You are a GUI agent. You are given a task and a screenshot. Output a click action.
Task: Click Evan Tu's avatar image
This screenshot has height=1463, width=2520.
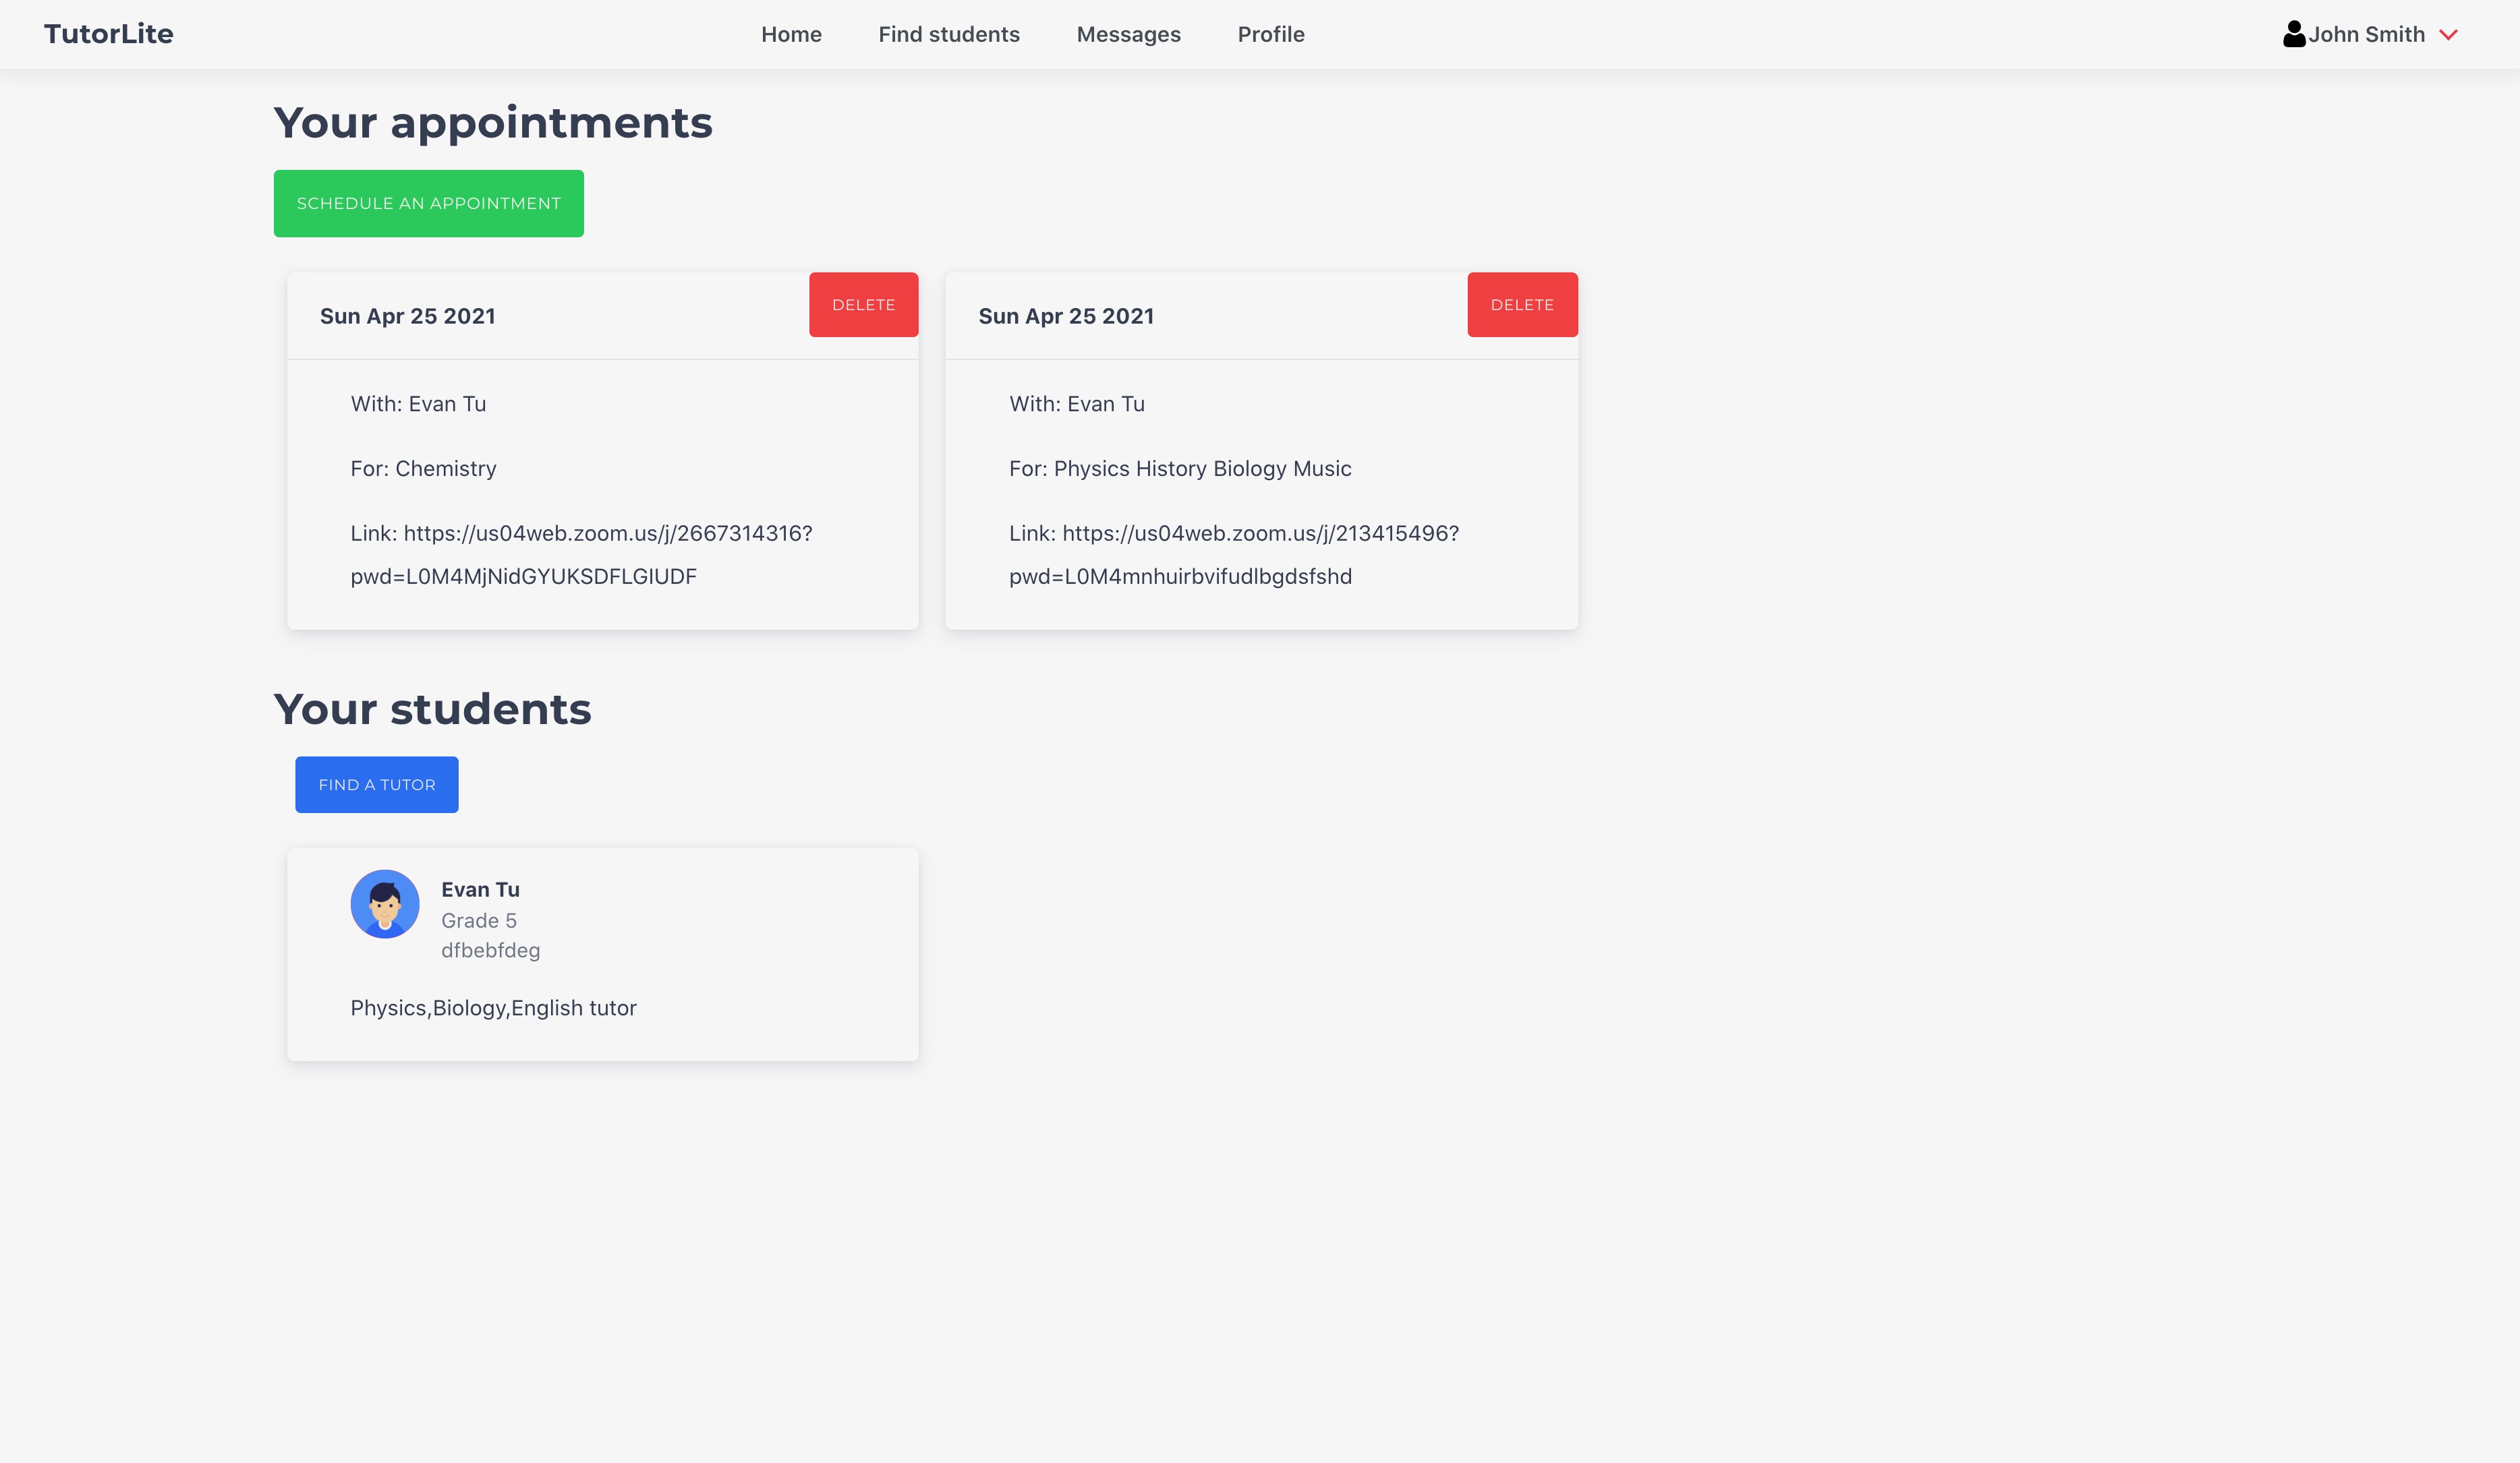tap(385, 903)
